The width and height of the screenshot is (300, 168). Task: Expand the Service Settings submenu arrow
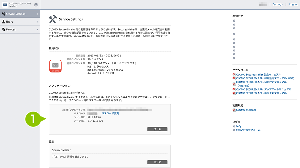[37, 14]
